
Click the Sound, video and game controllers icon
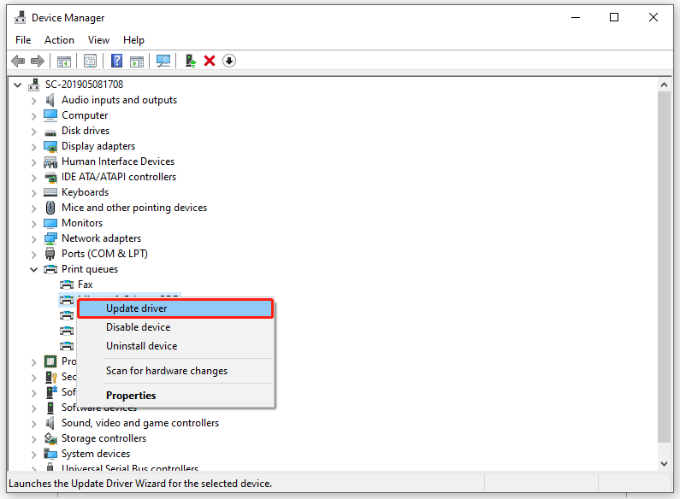(50, 423)
